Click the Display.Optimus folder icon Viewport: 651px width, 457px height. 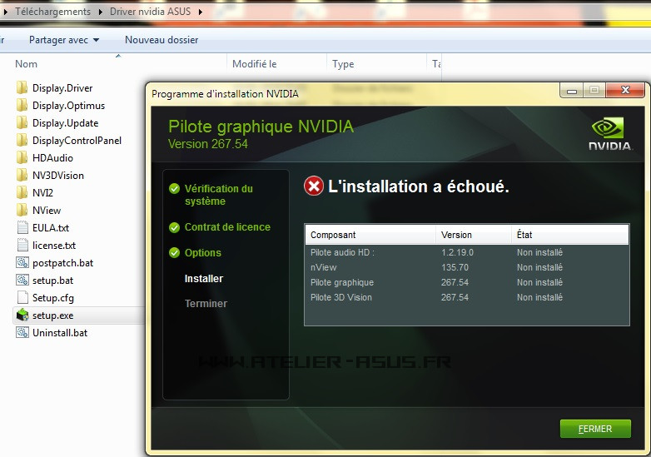22,106
